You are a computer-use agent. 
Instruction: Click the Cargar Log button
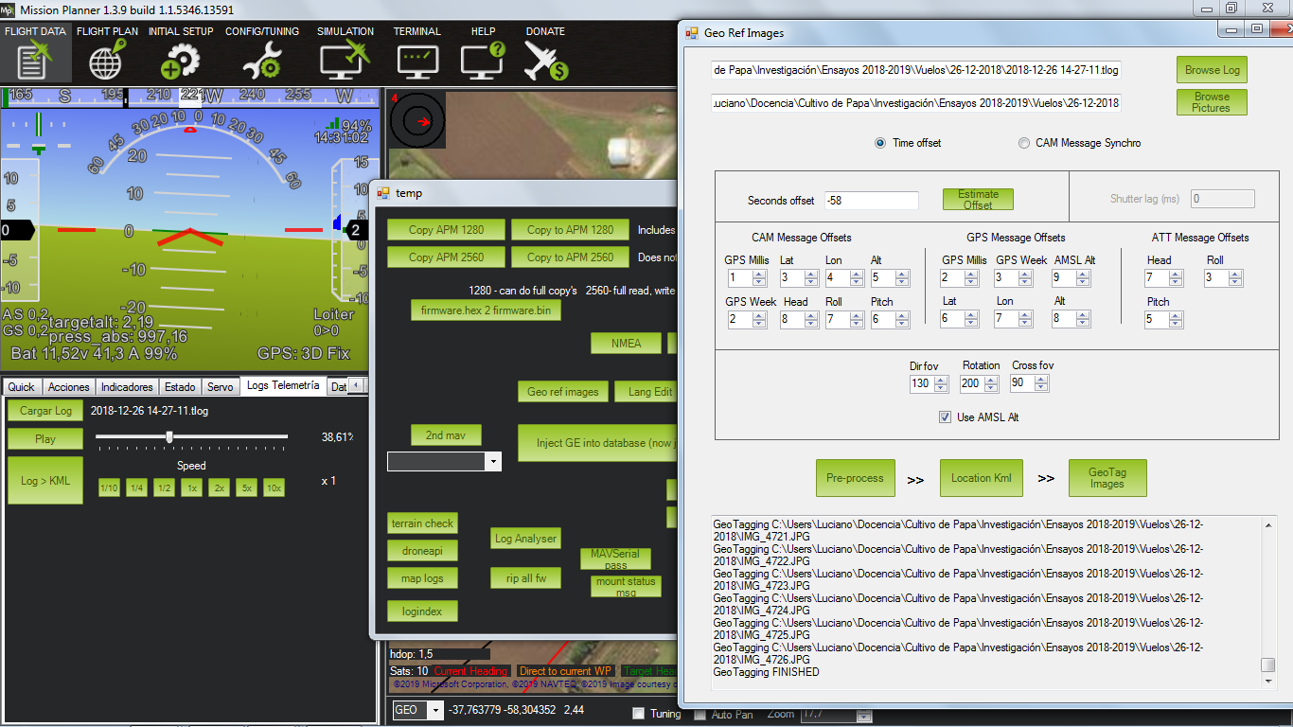point(45,411)
